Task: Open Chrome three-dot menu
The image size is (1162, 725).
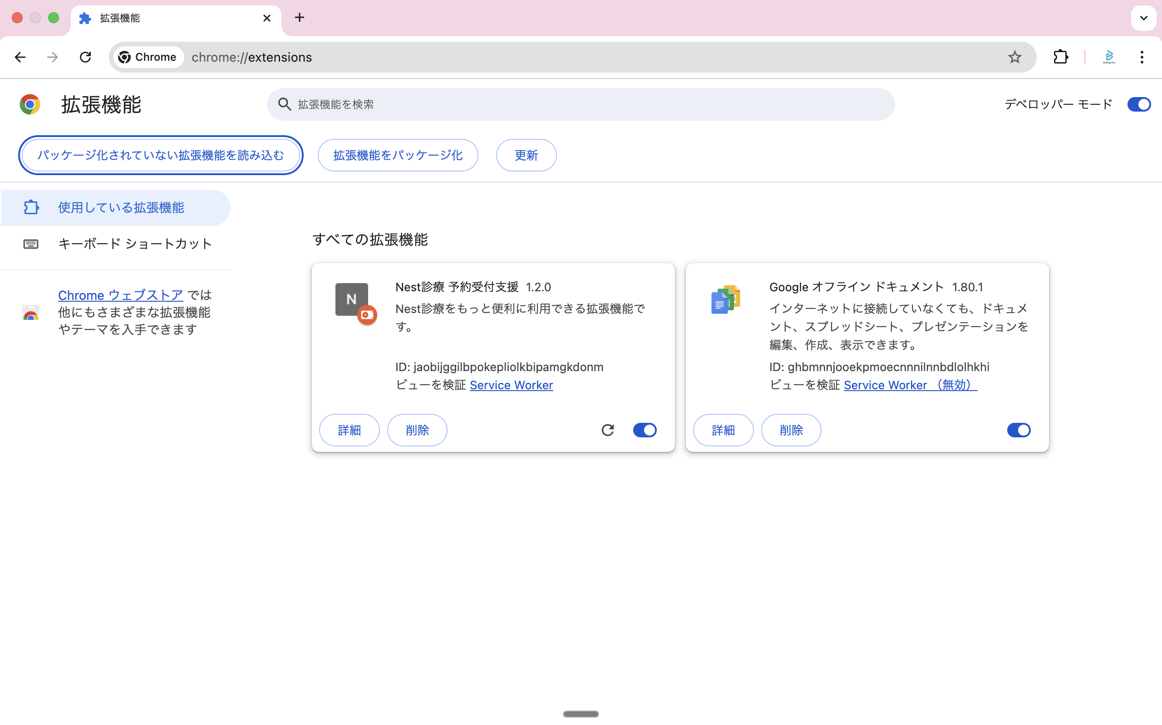Action: (x=1142, y=57)
